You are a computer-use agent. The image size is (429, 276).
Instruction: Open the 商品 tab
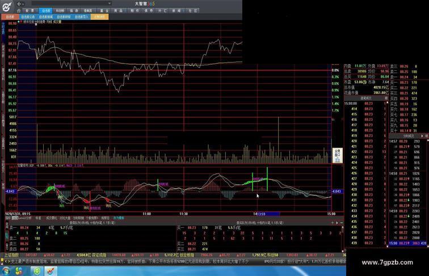point(118,11)
